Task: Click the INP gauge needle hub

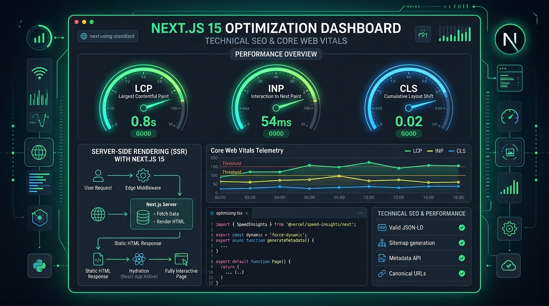Action: point(276,108)
